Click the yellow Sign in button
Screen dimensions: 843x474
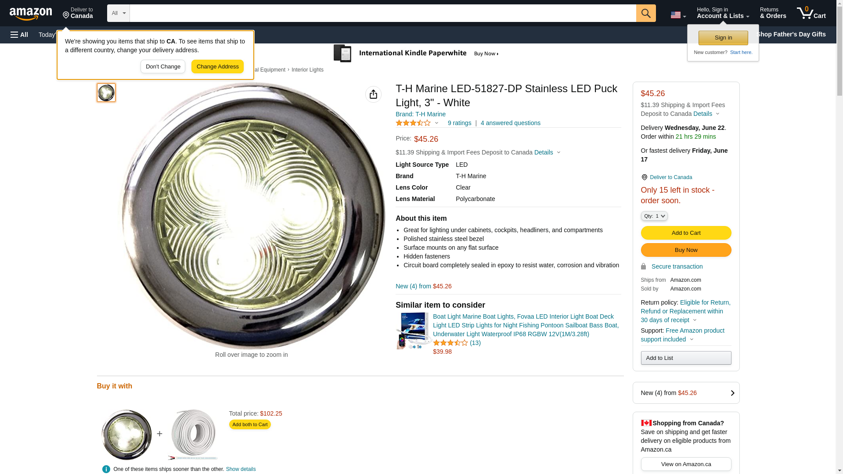[723, 38]
